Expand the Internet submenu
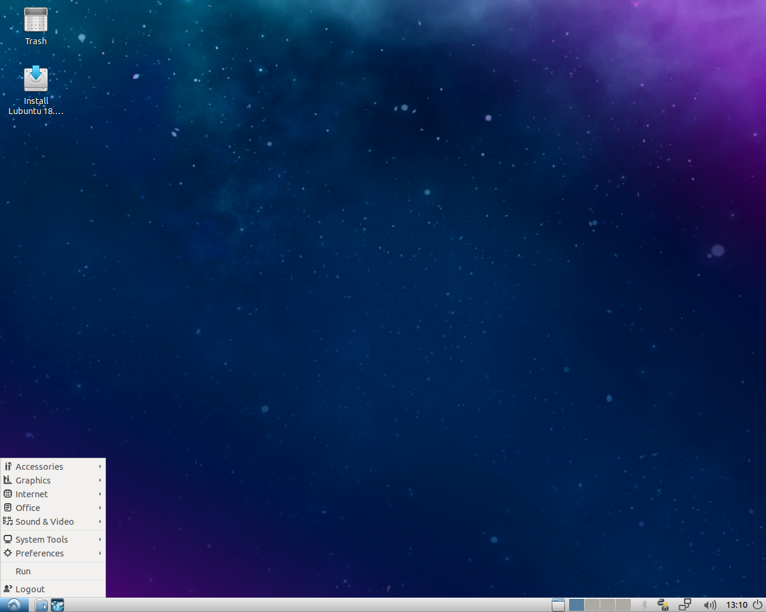 tap(53, 494)
